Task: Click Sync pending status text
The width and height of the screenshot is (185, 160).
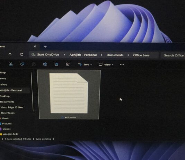Action: [x=43, y=139]
